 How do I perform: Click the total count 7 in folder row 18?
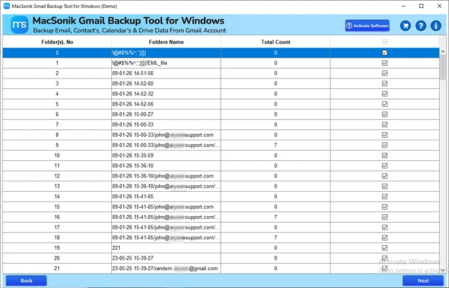(x=275, y=237)
